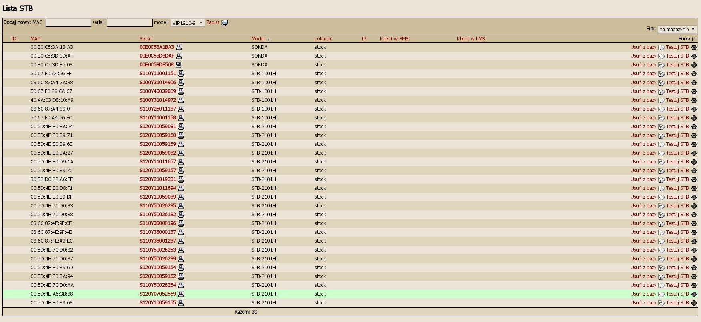Click the eraser icon in row CC:5D:4E:7C:D0:38
The image size is (701, 322).
661,215
